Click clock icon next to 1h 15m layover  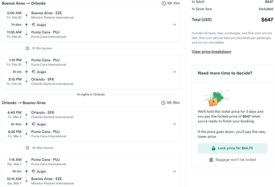pyautogui.click(x=27, y=48)
